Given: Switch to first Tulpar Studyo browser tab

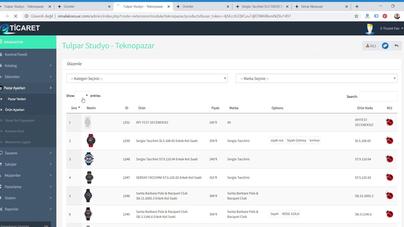Looking at the screenshot, I should 25,6.
